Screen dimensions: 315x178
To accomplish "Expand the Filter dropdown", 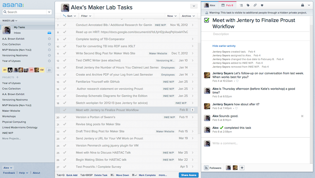I will click(x=86, y=16).
